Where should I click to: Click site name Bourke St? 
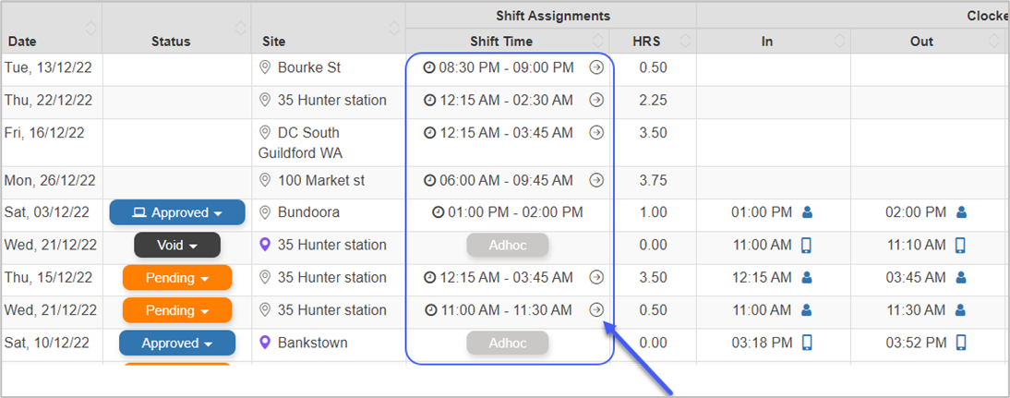309,67
